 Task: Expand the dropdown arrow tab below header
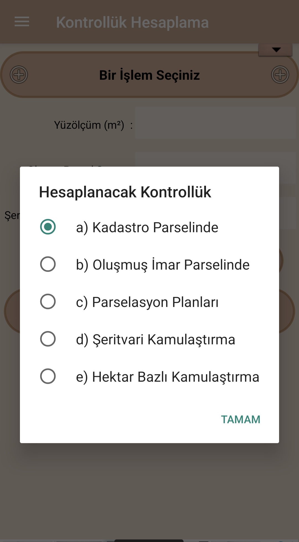[276, 50]
